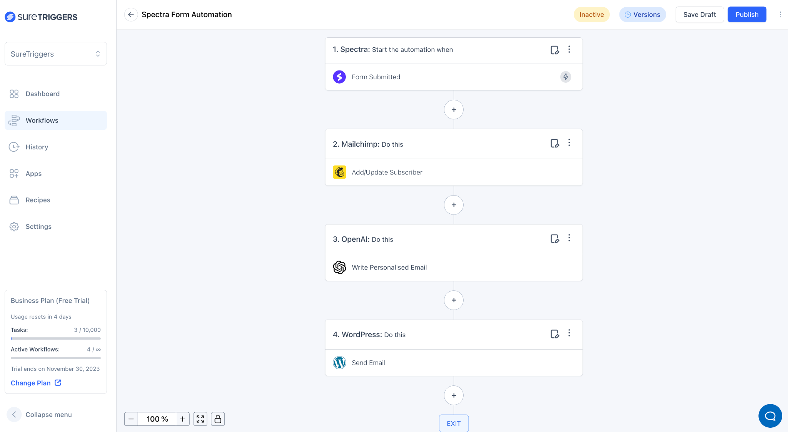Click the fit-to-screen canvas icon

pos(200,419)
